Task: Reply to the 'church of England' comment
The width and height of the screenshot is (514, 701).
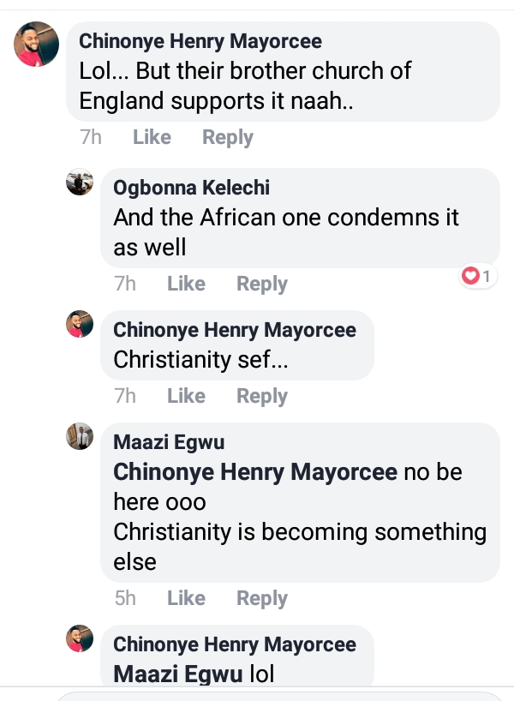Action: click(x=227, y=137)
